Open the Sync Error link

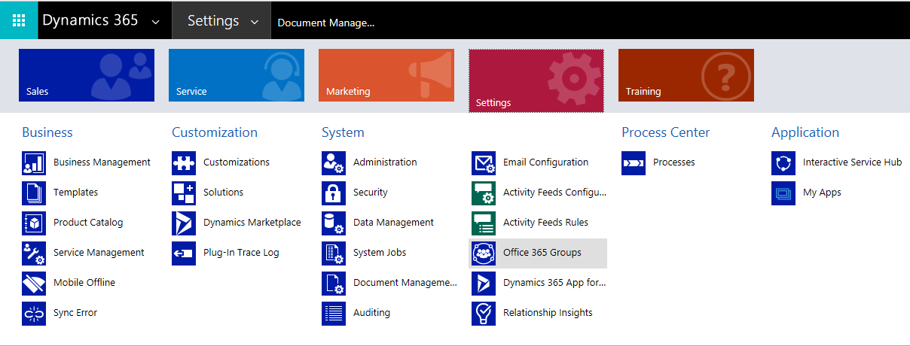(x=75, y=313)
